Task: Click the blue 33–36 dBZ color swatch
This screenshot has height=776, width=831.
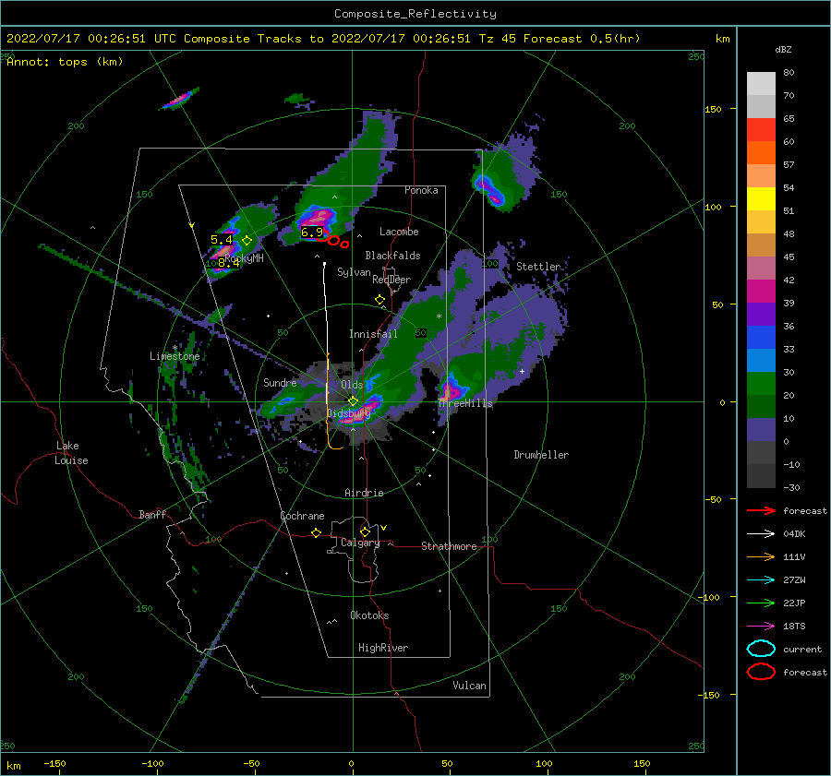Action: coord(761,338)
